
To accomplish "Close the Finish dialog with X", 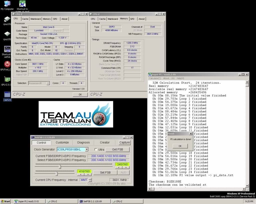I will tap(191, 134).
